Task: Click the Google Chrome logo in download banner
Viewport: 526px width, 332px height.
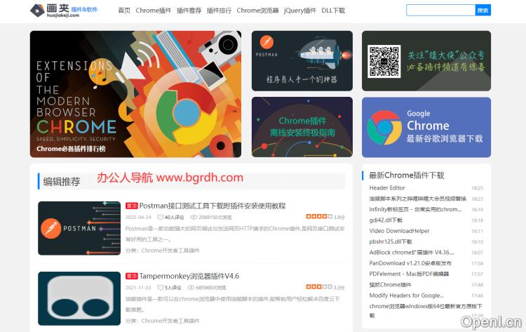Action: (x=384, y=126)
